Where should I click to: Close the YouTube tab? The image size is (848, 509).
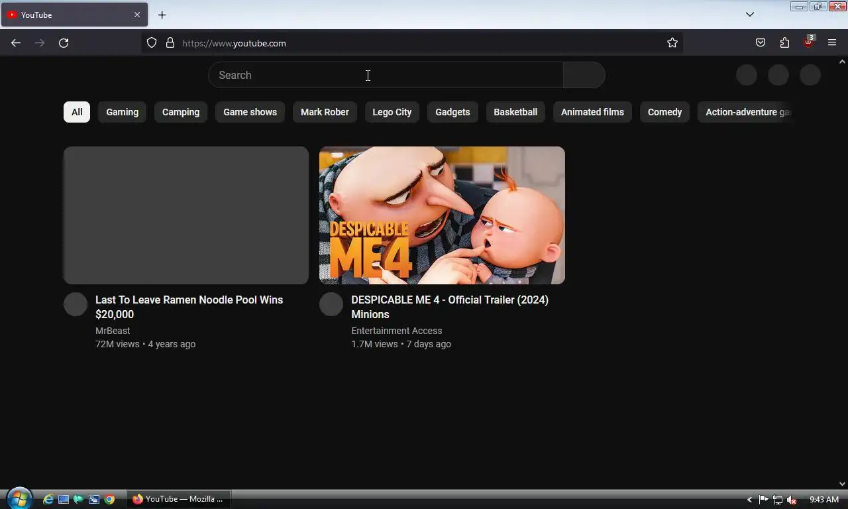(x=137, y=15)
